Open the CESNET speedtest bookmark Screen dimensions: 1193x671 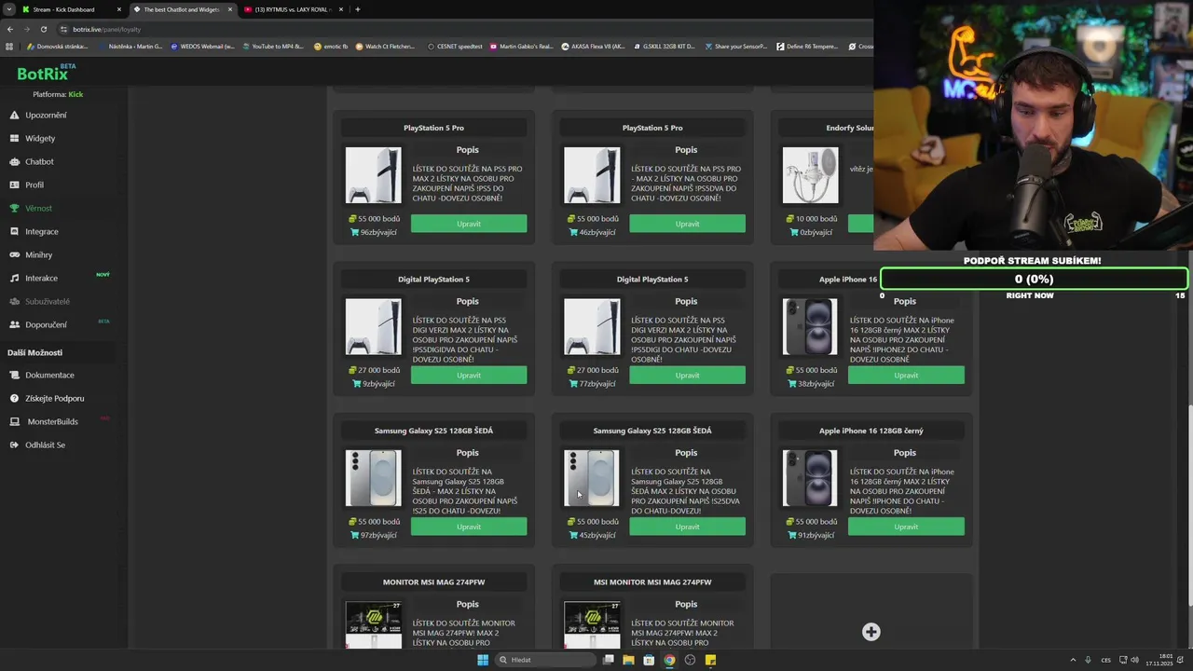[x=455, y=46]
